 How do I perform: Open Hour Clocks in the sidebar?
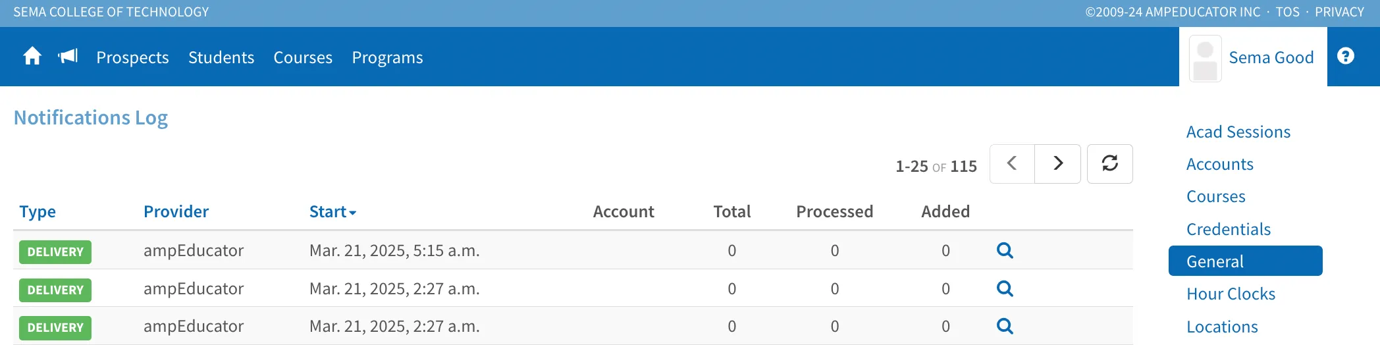tap(1231, 294)
